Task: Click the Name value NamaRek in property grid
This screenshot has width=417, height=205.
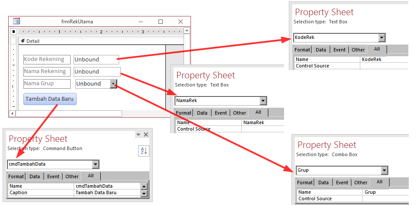Action: pos(263,123)
